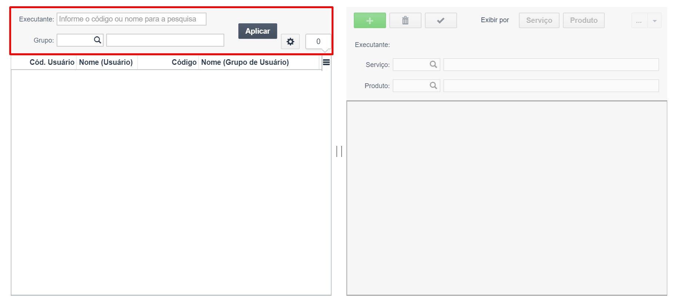Open the grid columns hamburger menu
Screen dimensions: 678x301
(x=326, y=62)
